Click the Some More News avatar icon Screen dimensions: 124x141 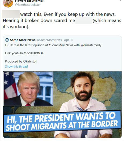tap(7, 40)
